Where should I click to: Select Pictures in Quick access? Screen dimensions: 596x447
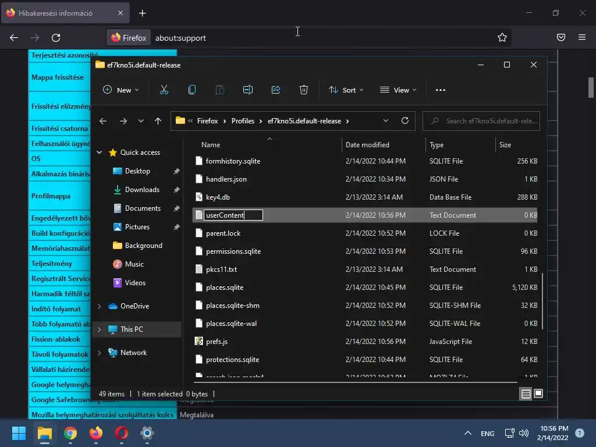click(137, 227)
